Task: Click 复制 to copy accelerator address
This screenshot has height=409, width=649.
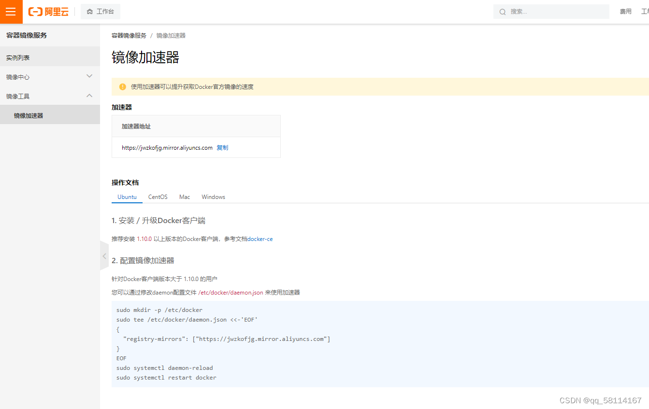Action: pos(222,148)
